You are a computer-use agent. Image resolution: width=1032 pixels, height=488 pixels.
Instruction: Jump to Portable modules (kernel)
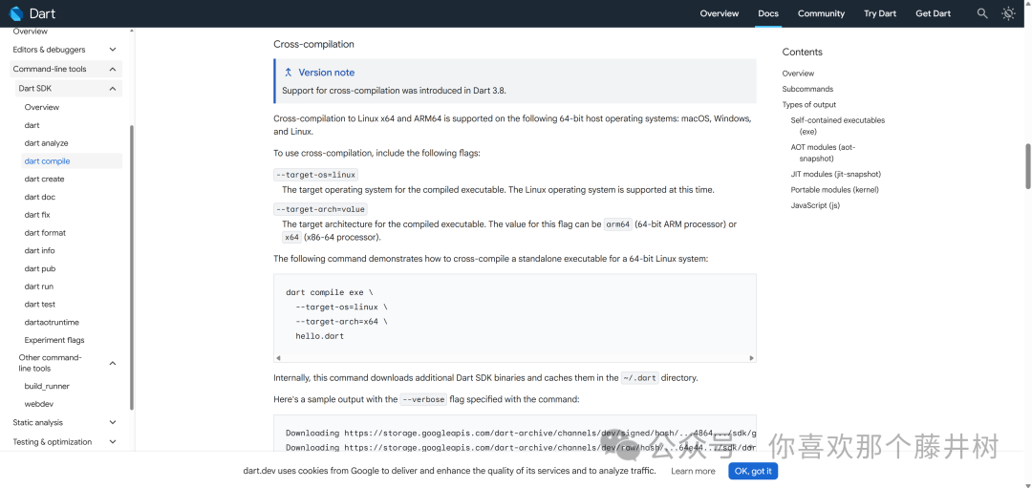[x=834, y=190]
